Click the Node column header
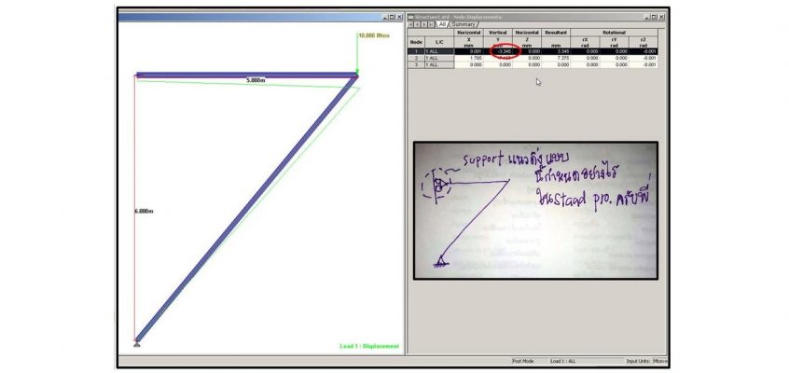This screenshot has width=789, height=373. click(416, 42)
